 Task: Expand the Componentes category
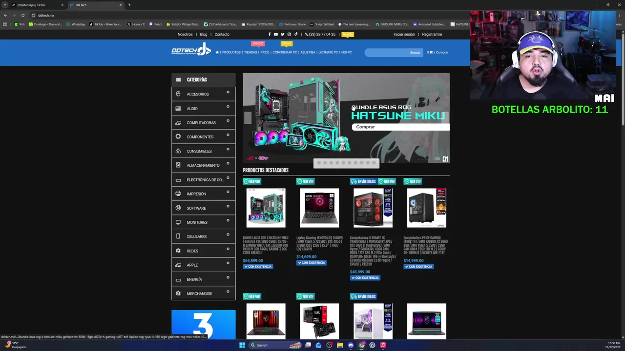point(228,135)
